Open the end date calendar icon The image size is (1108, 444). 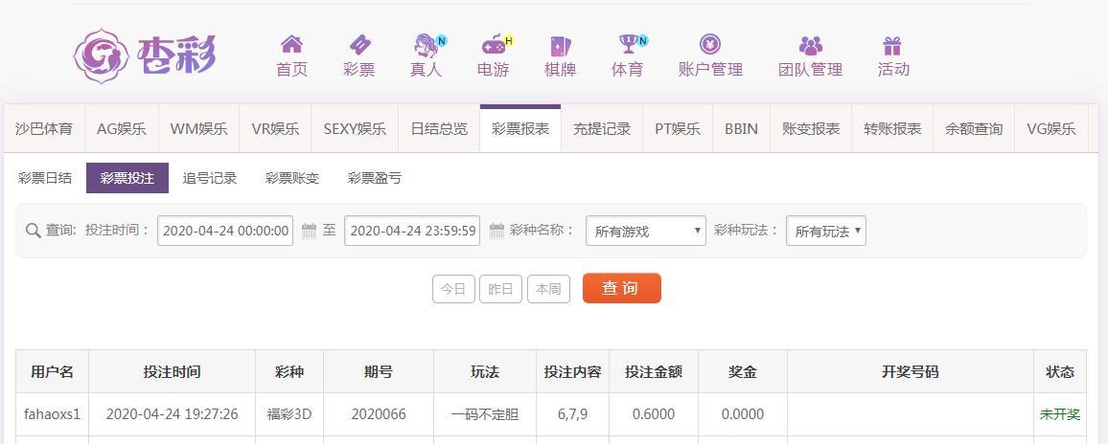(496, 231)
